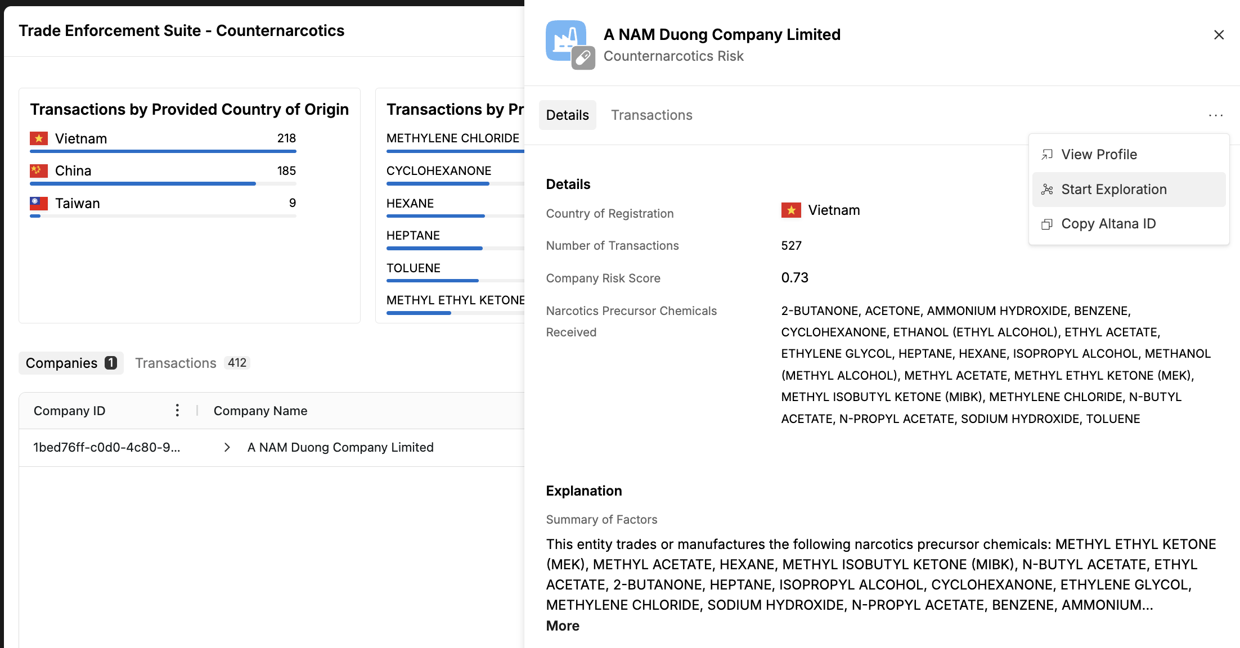Click the China row count 185
The image size is (1240, 648).
286,170
